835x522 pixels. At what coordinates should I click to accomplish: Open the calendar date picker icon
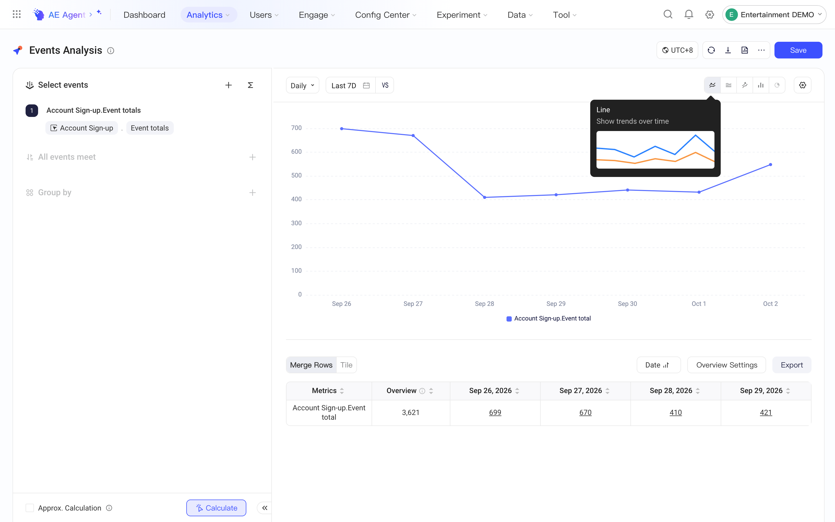pos(366,85)
